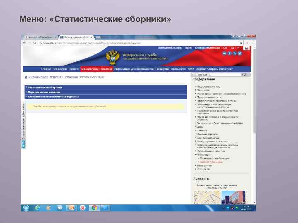The image size is (298, 223).
Task: Click the Aa font size icon
Action: pos(247,48)
